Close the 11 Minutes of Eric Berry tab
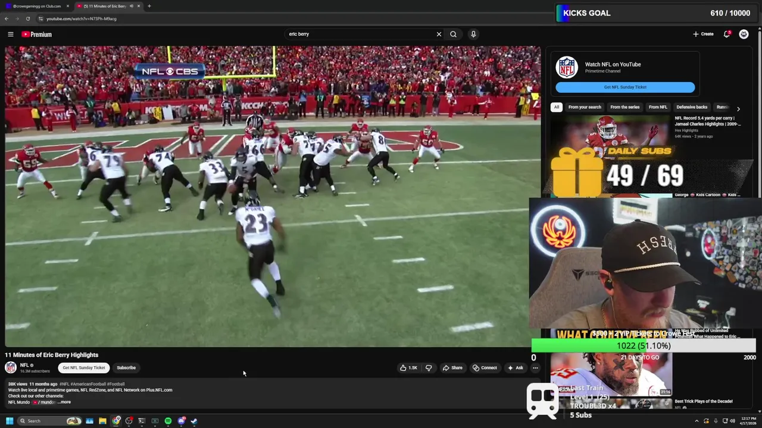Image resolution: width=762 pixels, height=428 pixels. pos(139,6)
